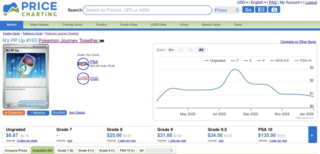Add card with the + Wishlist button
This screenshot has height=154, width=320.
point(38,113)
